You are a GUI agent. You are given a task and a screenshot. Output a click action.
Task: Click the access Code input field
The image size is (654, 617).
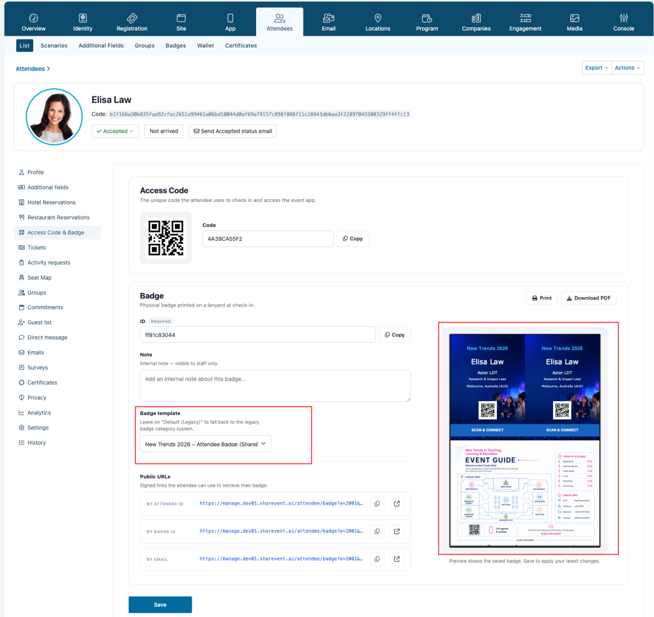point(268,239)
